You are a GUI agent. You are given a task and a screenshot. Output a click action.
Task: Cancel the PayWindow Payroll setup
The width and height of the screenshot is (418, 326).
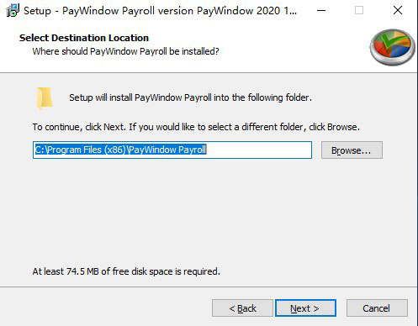click(377, 308)
